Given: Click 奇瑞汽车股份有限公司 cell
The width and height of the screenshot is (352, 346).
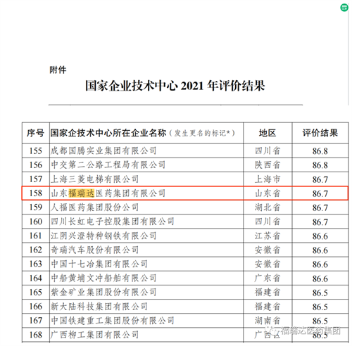Looking at the screenshot, I should click(146, 250).
